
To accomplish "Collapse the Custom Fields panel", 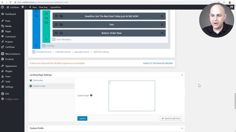I will point(182,128).
